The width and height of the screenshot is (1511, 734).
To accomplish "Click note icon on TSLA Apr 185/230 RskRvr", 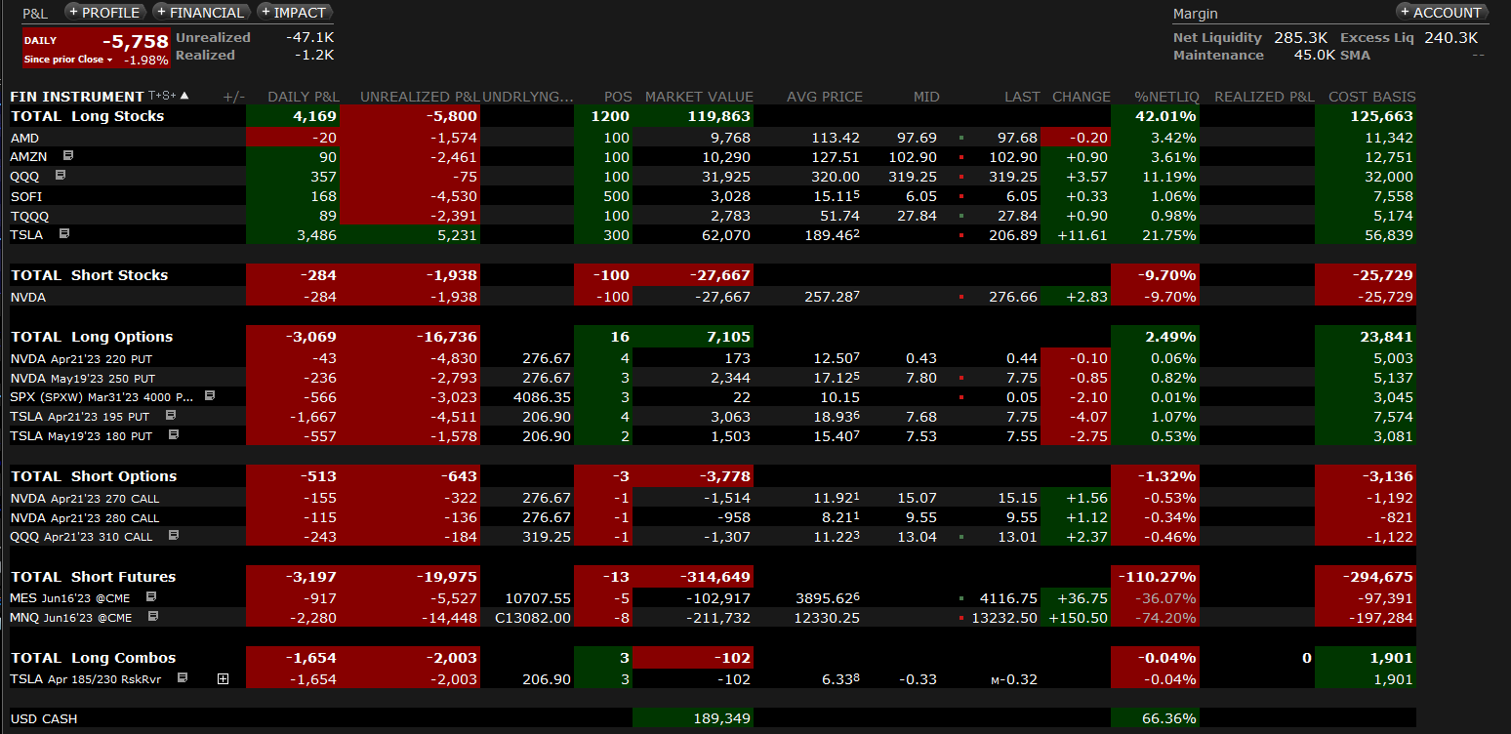I will click(x=183, y=678).
